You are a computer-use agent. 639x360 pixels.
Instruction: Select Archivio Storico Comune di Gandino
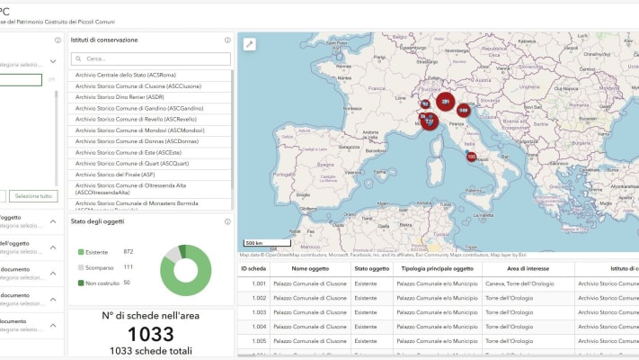click(149, 108)
